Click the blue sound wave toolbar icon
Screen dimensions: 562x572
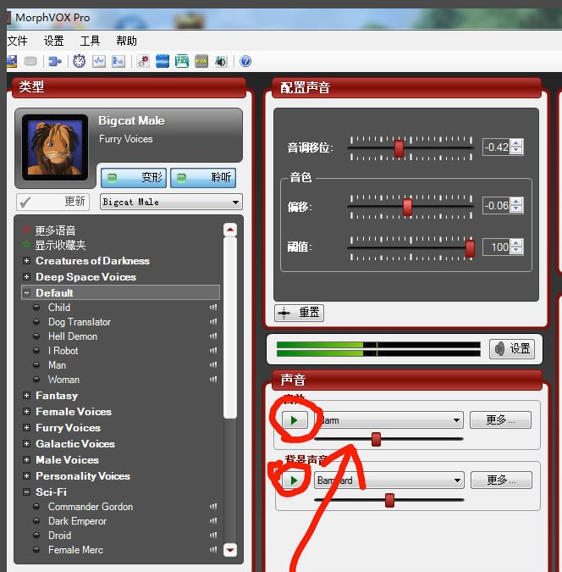163,61
